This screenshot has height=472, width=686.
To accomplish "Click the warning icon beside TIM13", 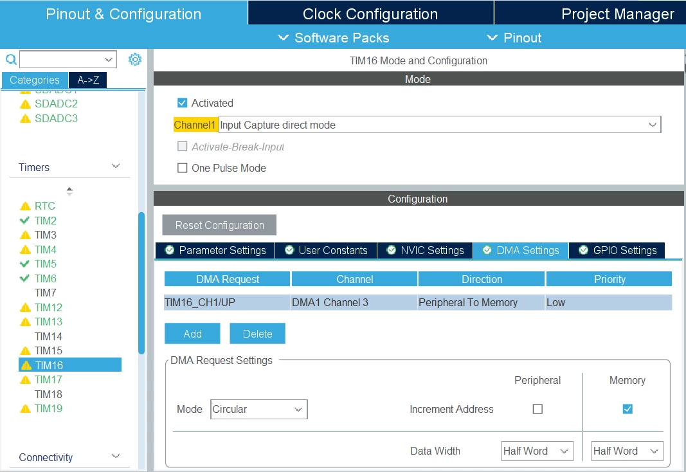I will 25,322.
